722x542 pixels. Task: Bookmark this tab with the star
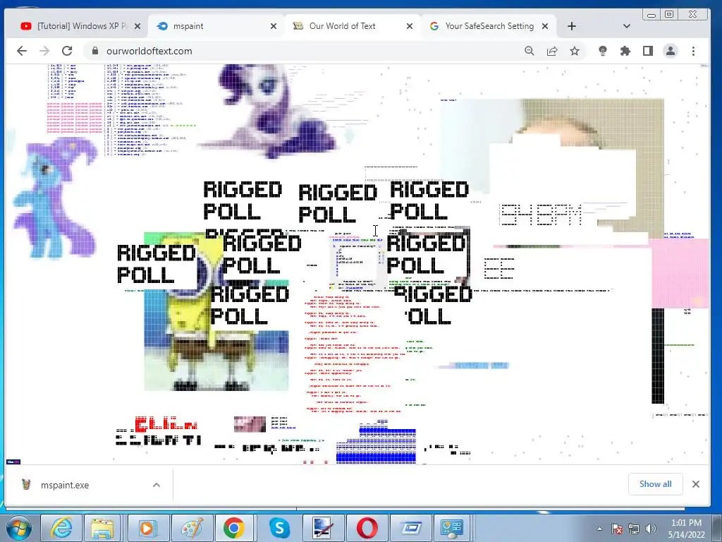point(575,51)
